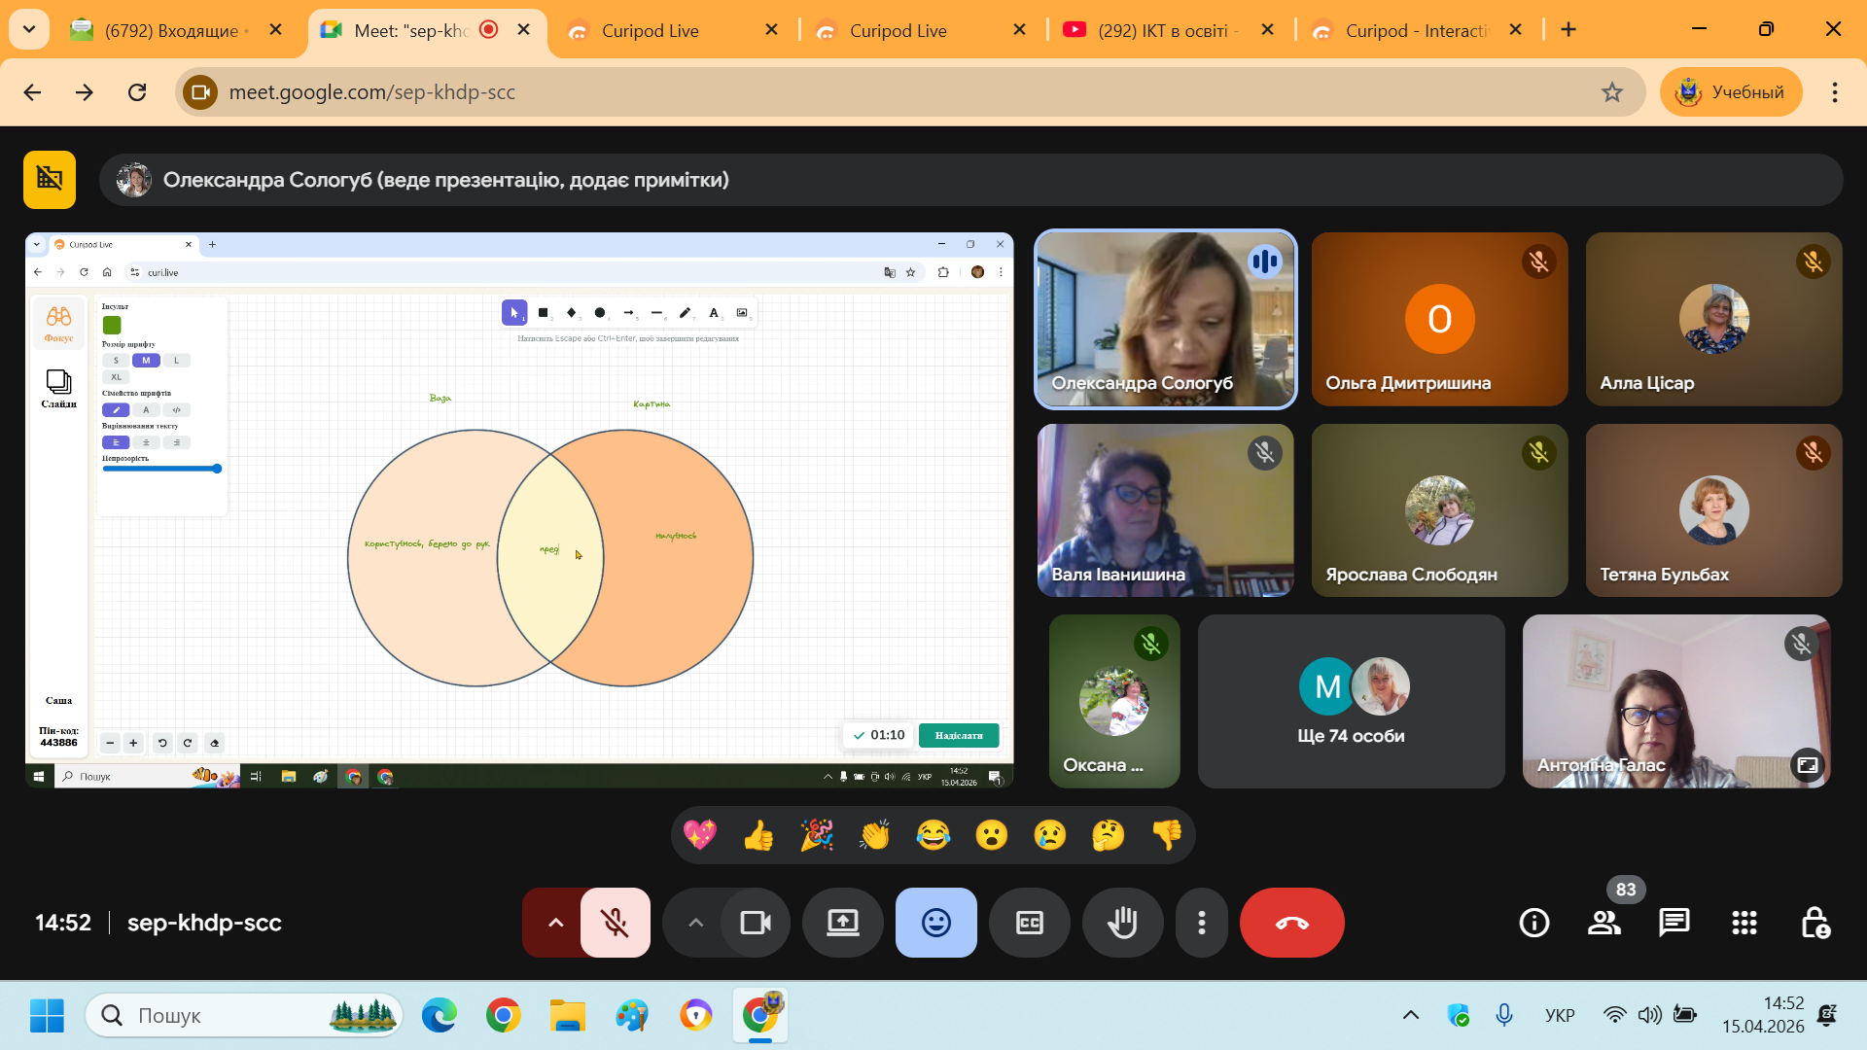1867x1050 pixels.
Task: Click the 'Ще 74 особи' tile
Action: [x=1351, y=701]
